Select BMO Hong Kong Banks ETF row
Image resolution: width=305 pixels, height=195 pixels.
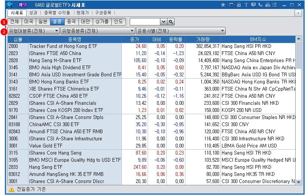click(151, 82)
